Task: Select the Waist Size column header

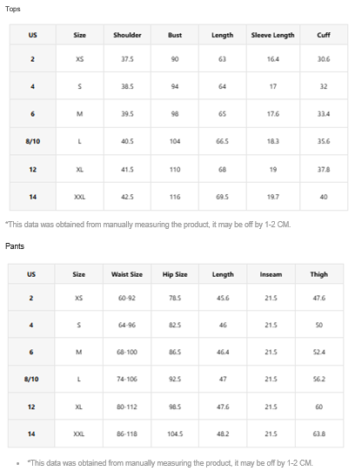Action: coord(127,274)
